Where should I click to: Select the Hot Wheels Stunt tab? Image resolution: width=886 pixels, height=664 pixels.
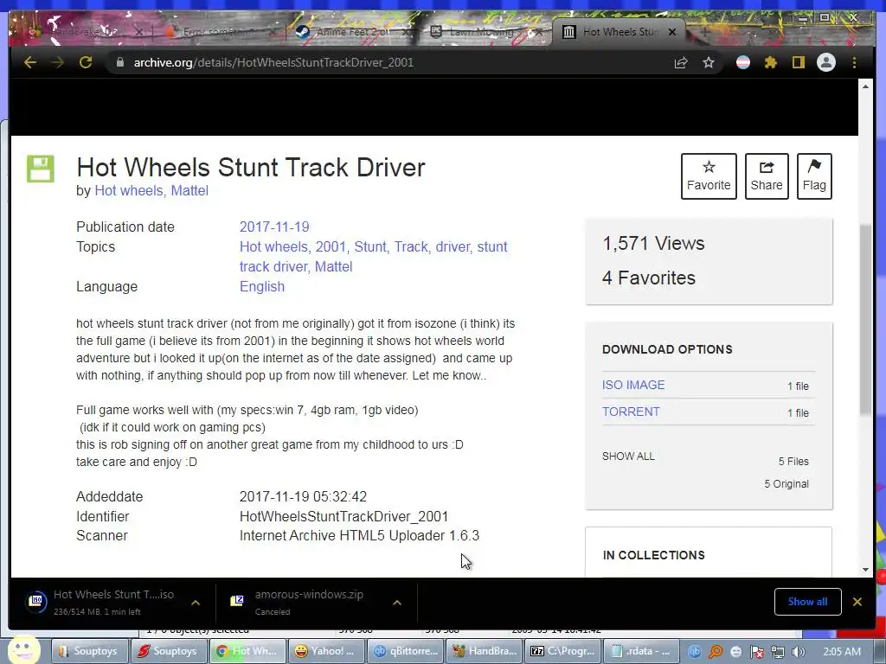coord(619,32)
